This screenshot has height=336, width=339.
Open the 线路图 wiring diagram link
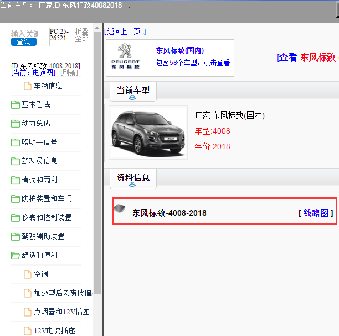click(x=316, y=213)
